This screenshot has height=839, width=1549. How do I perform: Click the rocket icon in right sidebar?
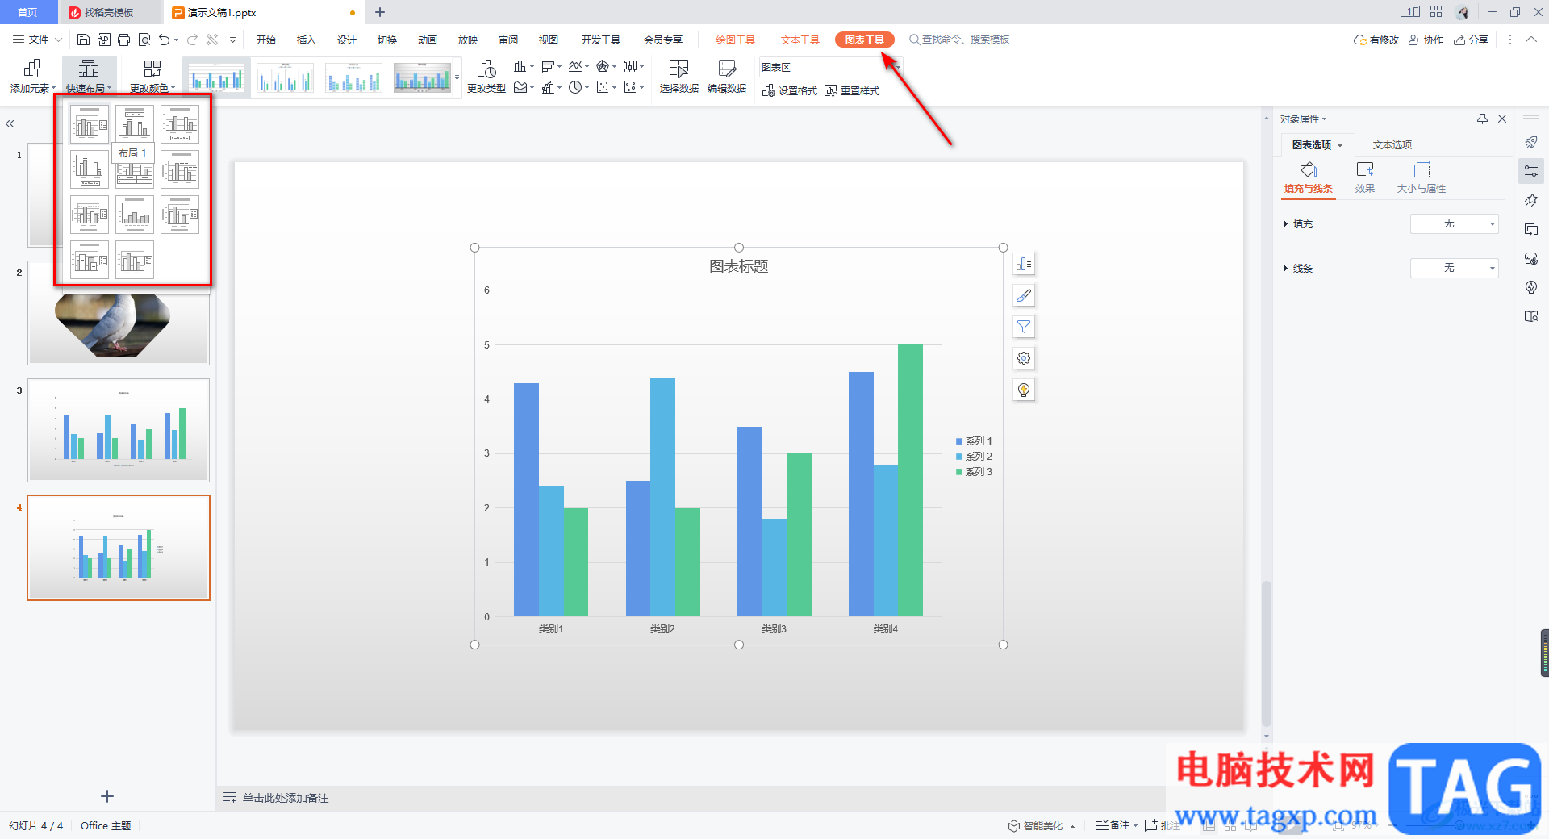[1531, 142]
